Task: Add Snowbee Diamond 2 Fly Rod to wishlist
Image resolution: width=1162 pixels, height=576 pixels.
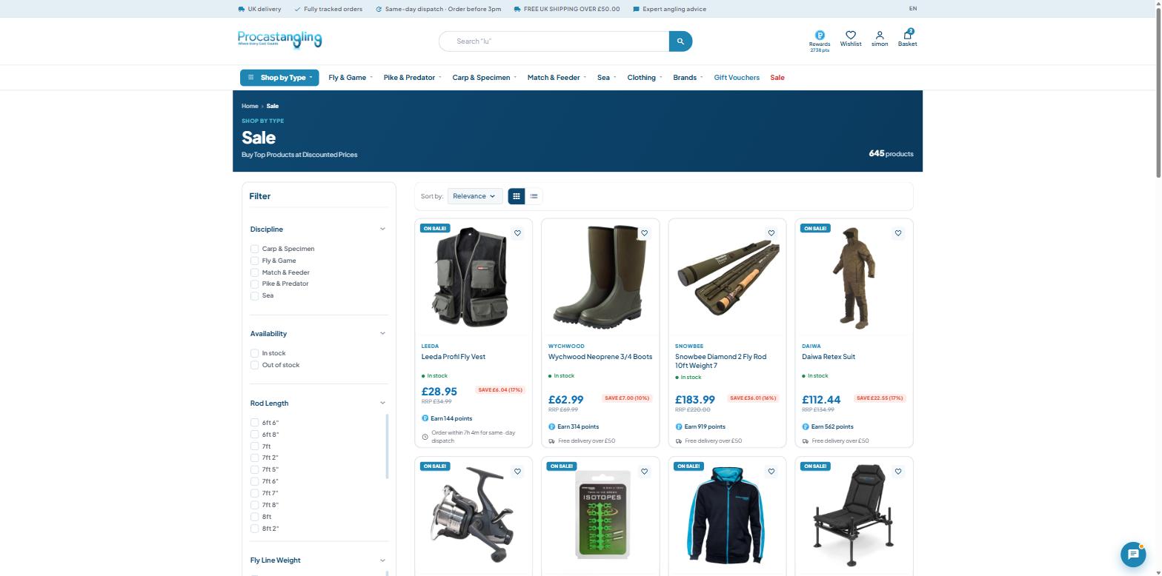Action: pyautogui.click(x=771, y=233)
